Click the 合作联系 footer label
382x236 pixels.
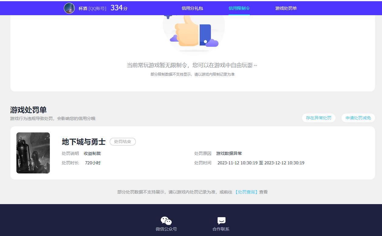click(x=221, y=229)
